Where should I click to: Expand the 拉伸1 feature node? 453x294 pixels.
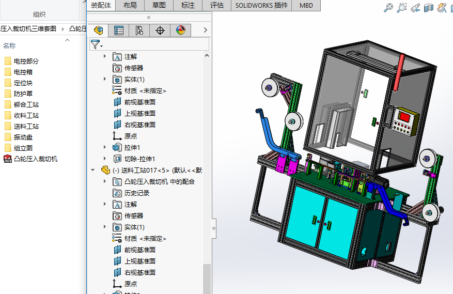(105, 148)
